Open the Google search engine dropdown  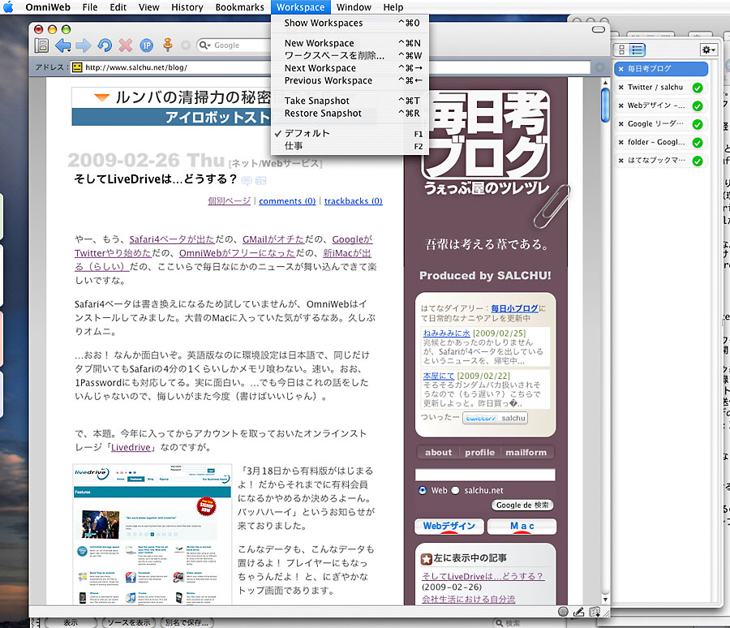pyautogui.click(x=205, y=45)
